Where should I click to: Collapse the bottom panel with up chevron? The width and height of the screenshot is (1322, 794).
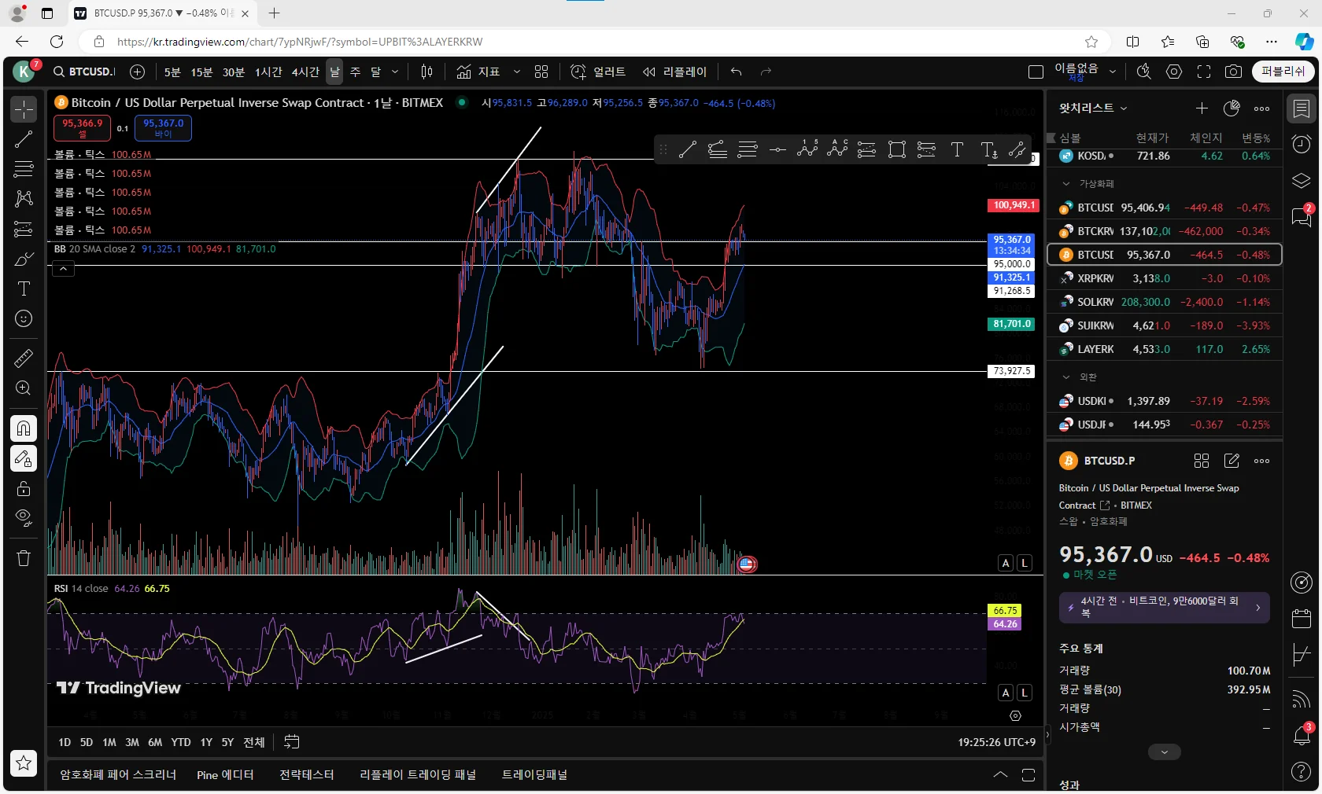pos(1000,775)
